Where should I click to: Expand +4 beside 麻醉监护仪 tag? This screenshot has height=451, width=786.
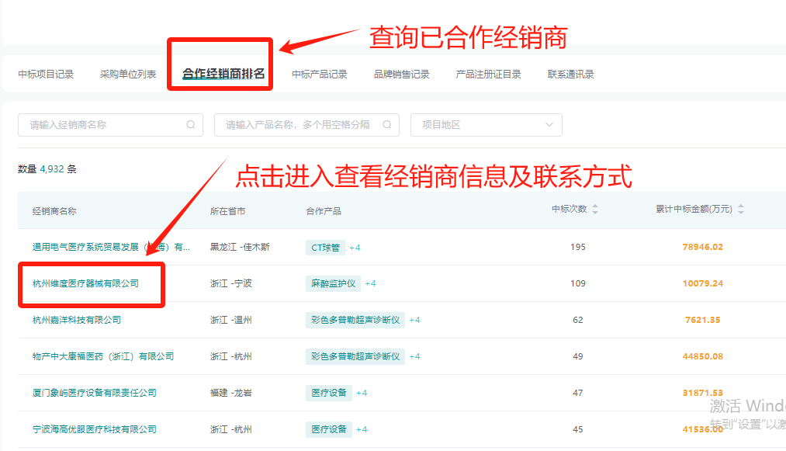[370, 283]
